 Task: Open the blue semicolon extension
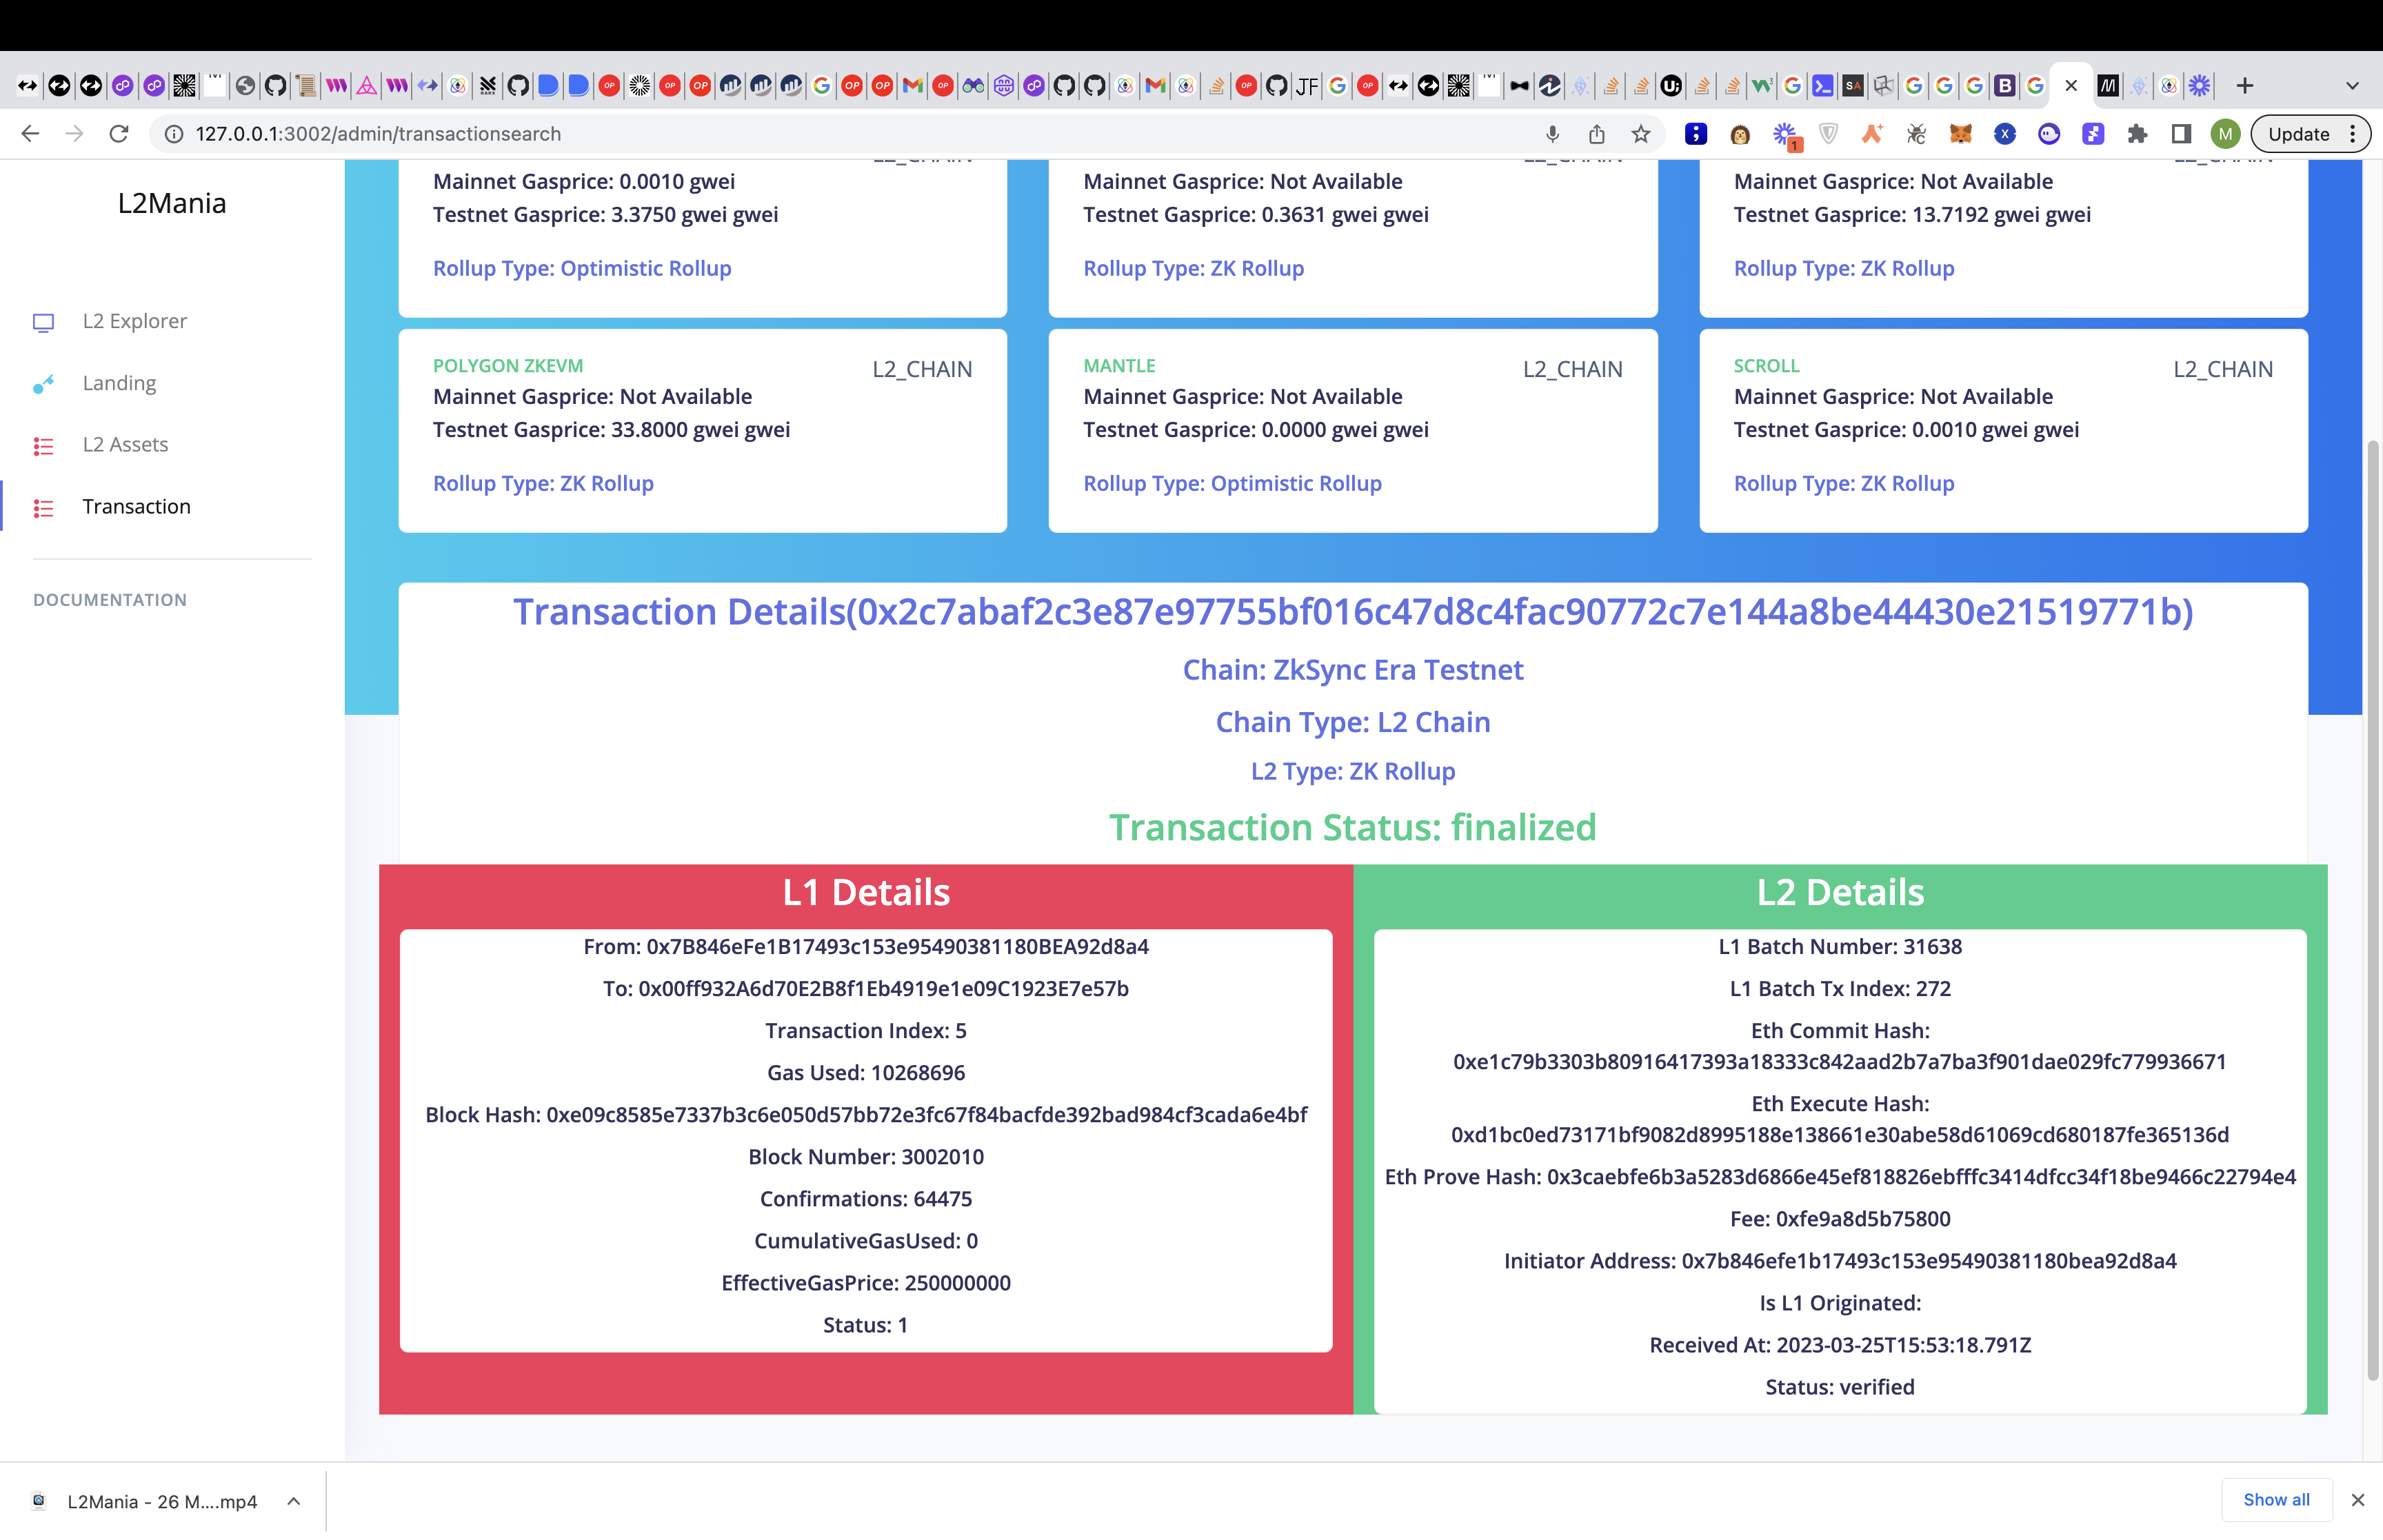tap(1696, 134)
